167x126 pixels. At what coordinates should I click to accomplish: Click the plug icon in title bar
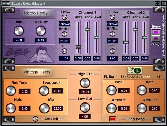(8, 4)
